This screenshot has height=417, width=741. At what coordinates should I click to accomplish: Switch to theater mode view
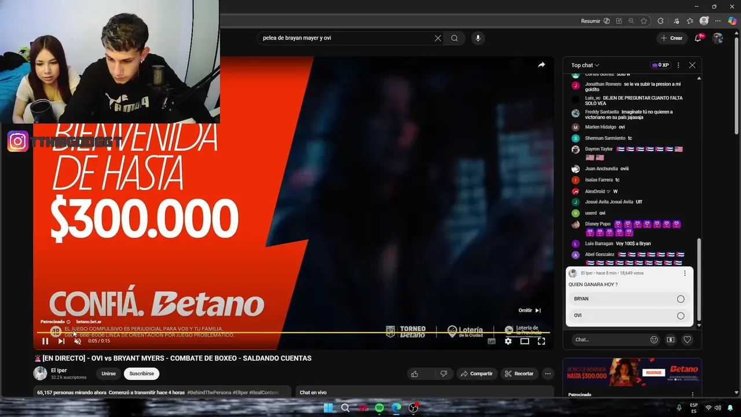pos(524,341)
